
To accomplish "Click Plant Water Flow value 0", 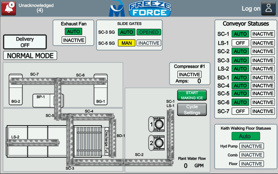I will (x=186, y=166).
